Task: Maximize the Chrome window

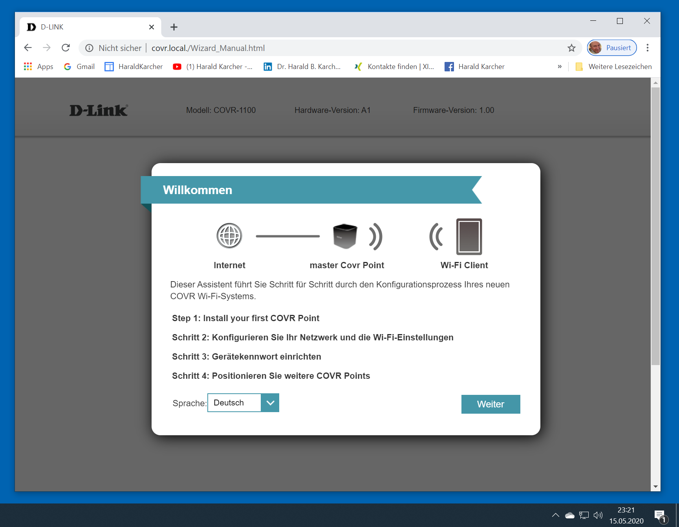Action: tap(620, 21)
